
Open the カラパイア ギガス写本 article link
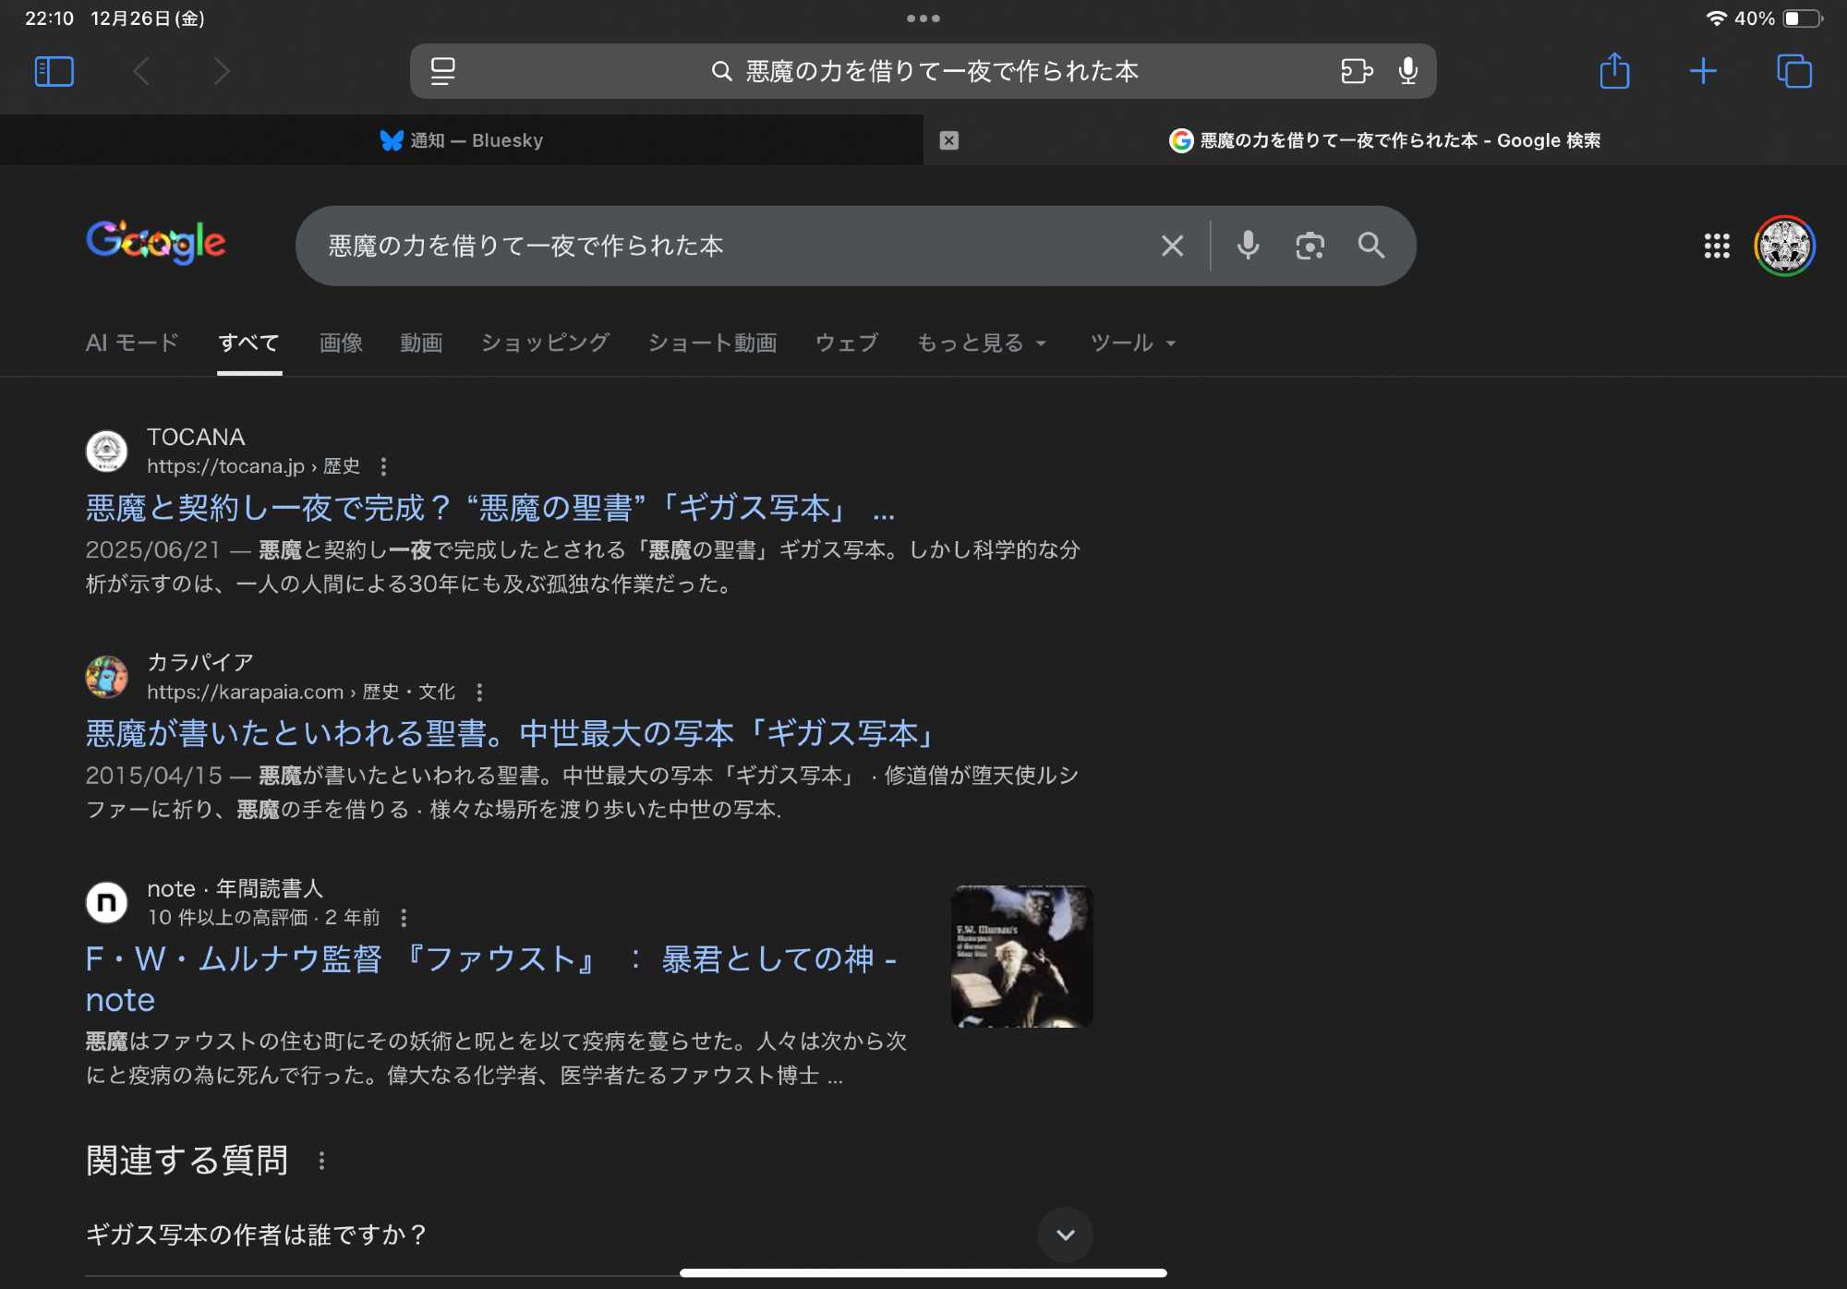(511, 734)
